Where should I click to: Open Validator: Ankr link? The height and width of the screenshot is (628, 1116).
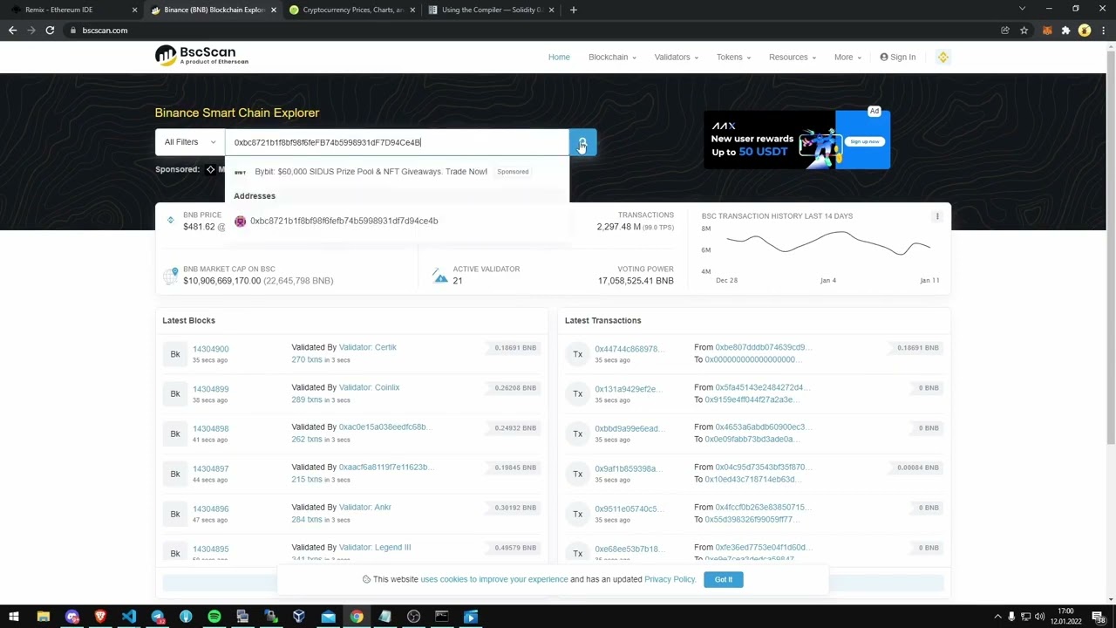tap(365, 508)
